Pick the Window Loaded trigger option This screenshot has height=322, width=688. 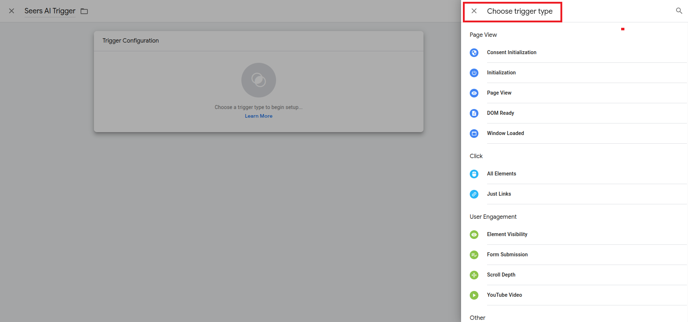pos(505,133)
